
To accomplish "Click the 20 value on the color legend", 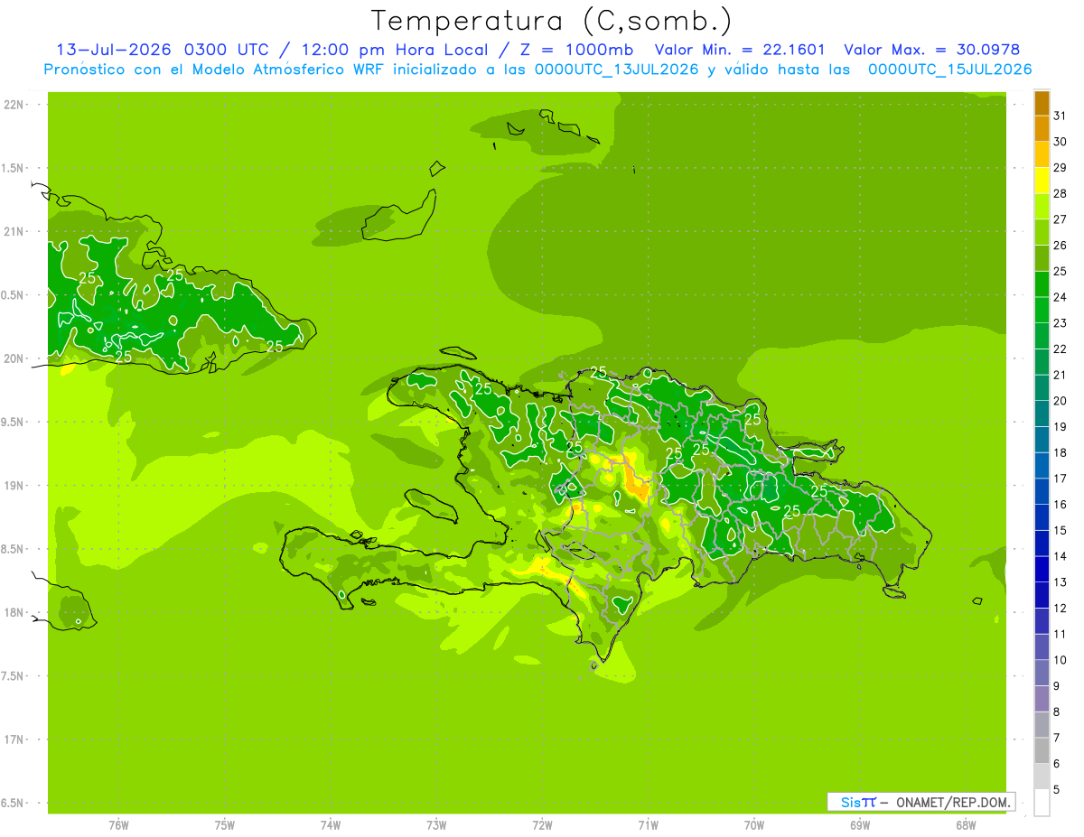I will click(x=1061, y=400).
